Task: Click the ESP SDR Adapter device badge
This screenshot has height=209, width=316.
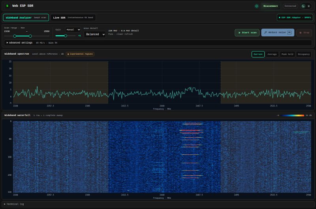Action: [x=295, y=17]
